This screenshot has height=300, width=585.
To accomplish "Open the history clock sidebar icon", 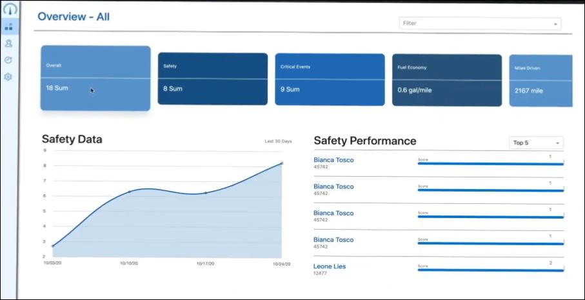I will pos(9,60).
